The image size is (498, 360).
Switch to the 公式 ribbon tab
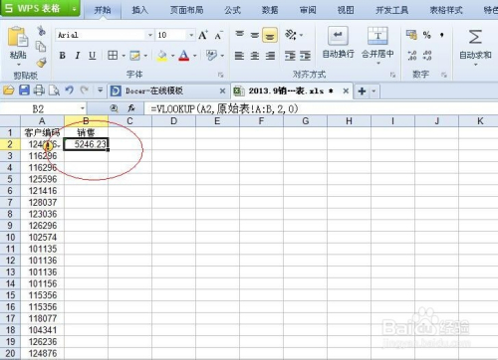232,10
